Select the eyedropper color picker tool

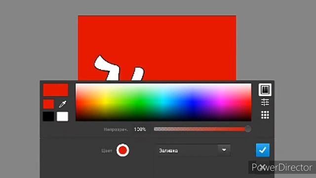tap(63, 104)
